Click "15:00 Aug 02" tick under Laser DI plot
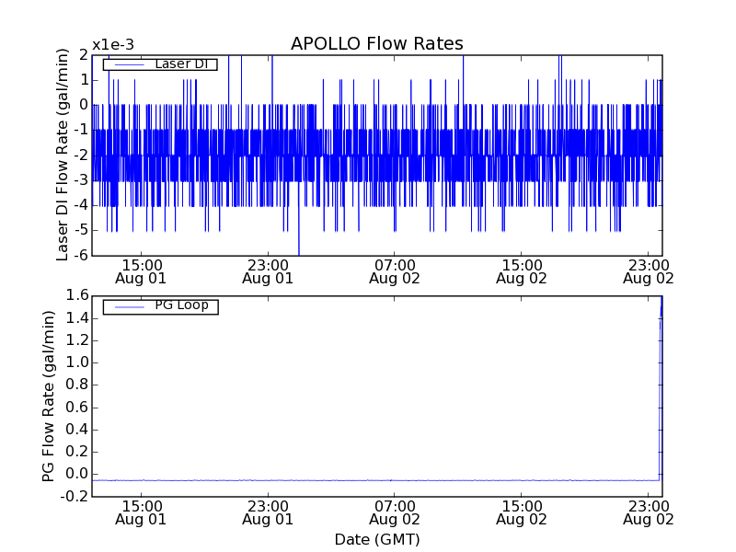The height and width of the screenshot is (552, 736). (522, 272)
